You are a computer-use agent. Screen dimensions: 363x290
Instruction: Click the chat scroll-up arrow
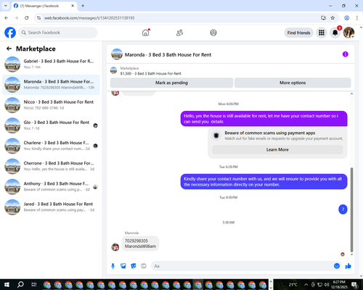(x=351, y=94)
